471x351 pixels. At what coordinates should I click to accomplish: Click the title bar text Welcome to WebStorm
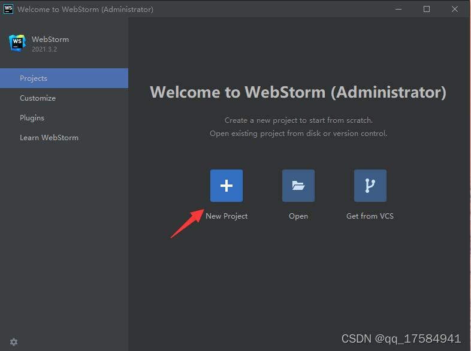[85, 10]
